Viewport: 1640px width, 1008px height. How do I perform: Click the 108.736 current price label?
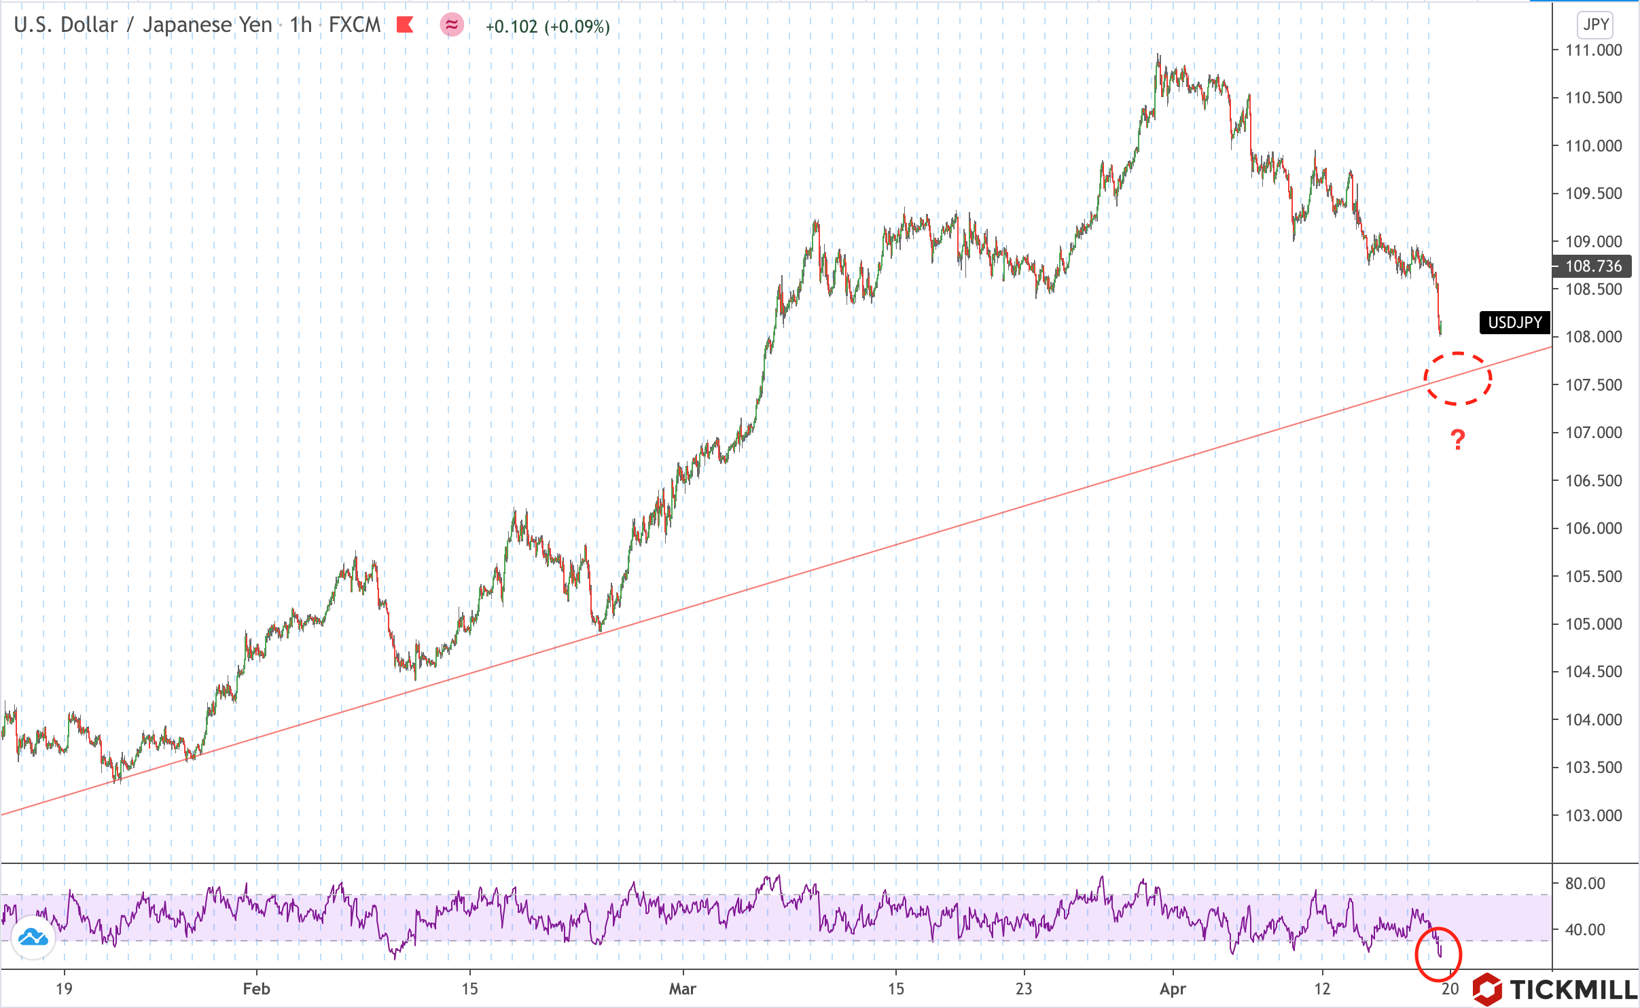click(x=1592, y=266)
